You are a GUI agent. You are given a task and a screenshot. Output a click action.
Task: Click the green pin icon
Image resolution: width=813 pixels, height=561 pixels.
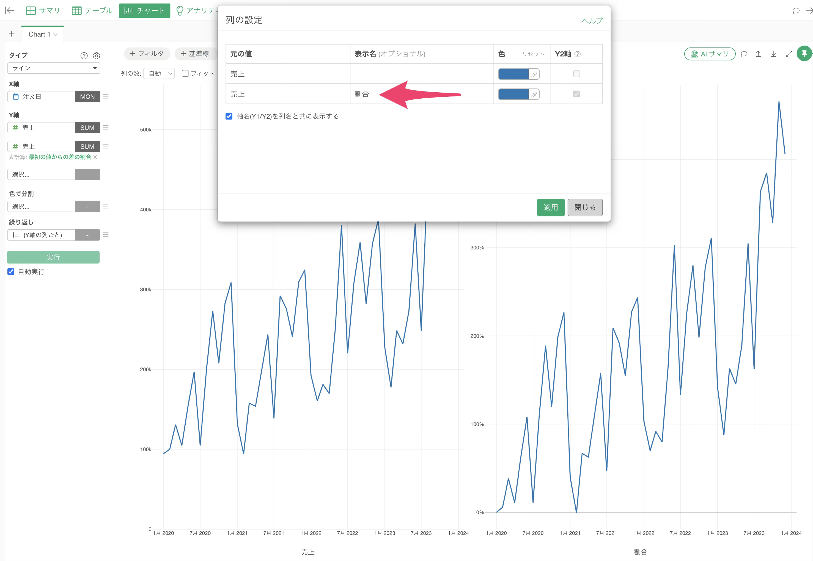pyautogui.click(x=804, y=53)
